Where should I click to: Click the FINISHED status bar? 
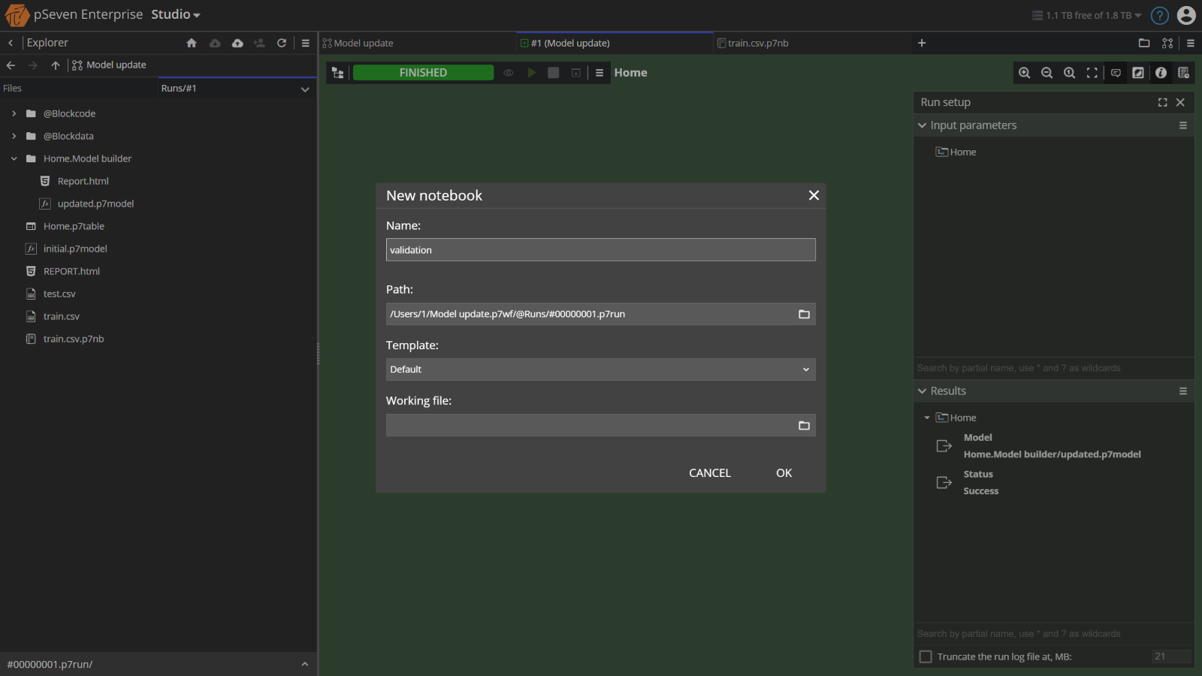click(x=423, y=72)
